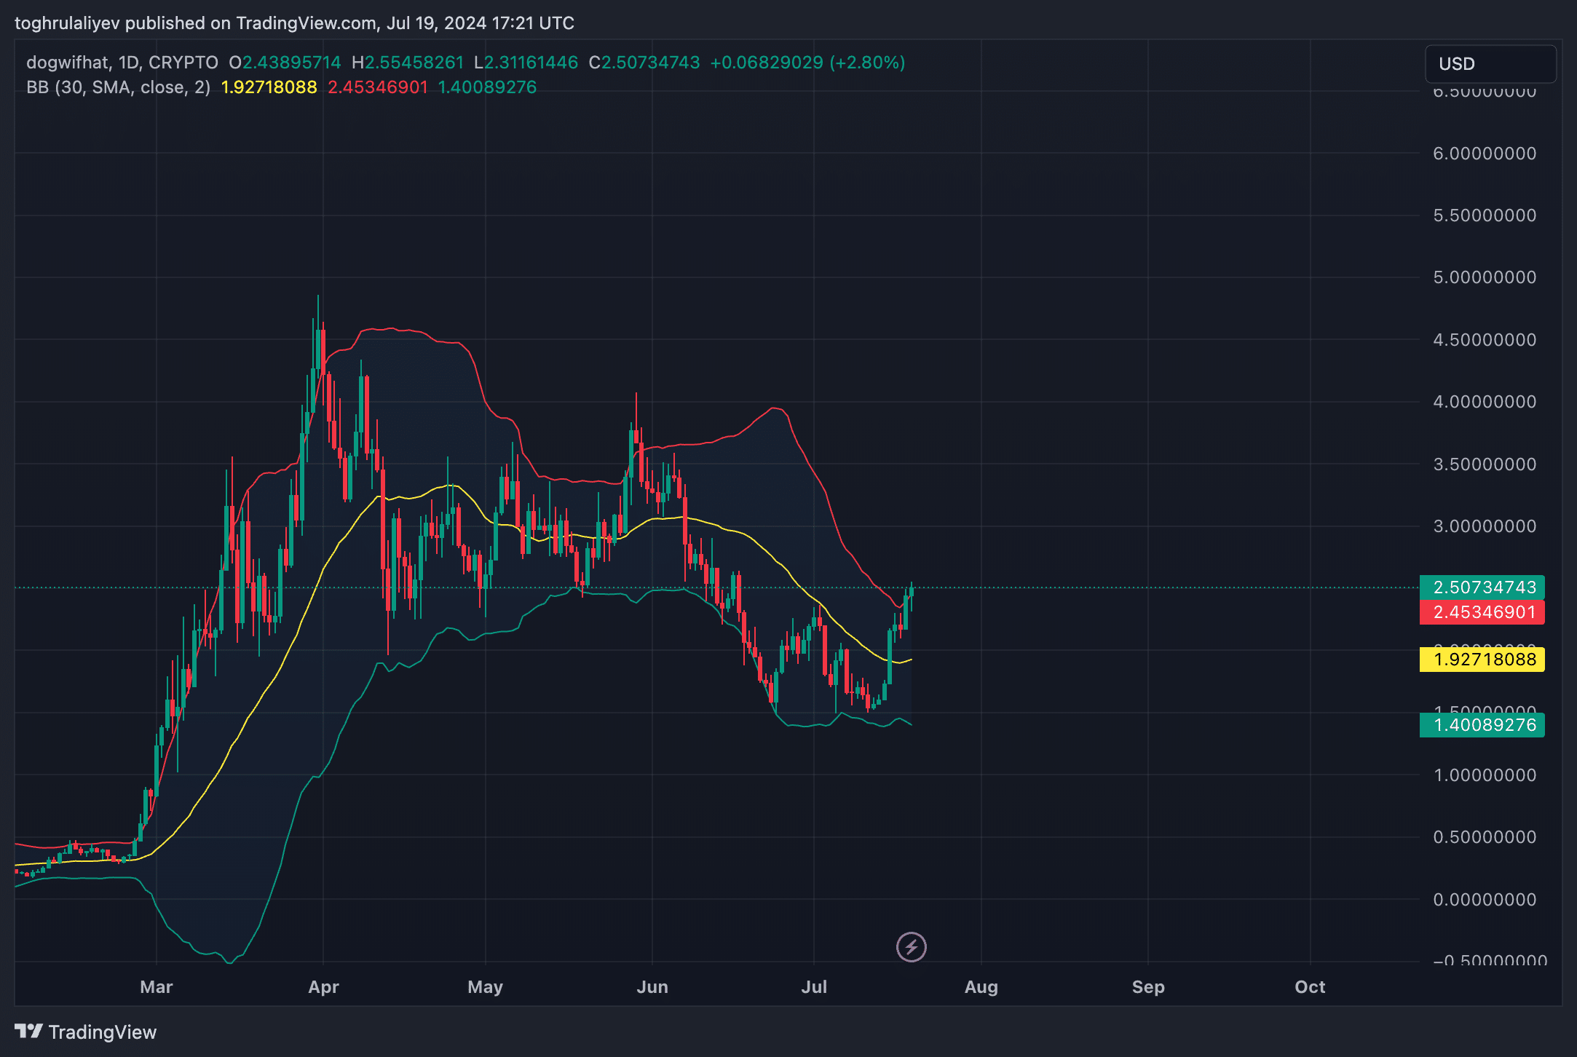Click the BB (30, SMA, close, 2) indicator label
This screenshot has height=1057, width=1577.
click(119, 87)
